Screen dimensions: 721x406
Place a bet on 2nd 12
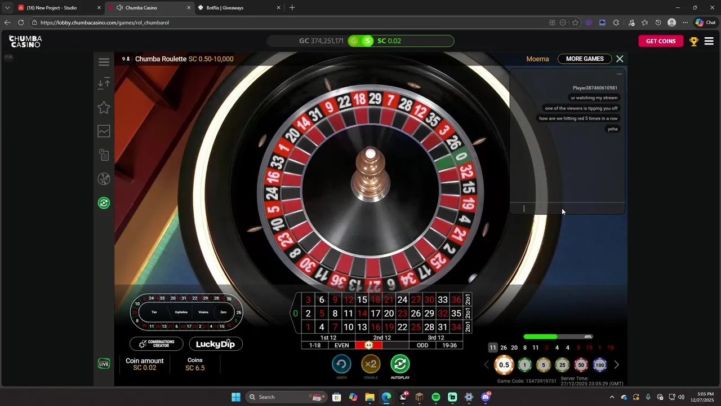tap(382, 338)
